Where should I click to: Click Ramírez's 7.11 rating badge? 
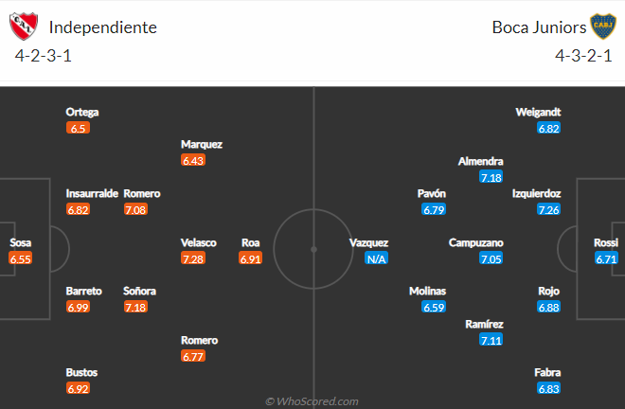pyautogui.click(x=491, y=340)
